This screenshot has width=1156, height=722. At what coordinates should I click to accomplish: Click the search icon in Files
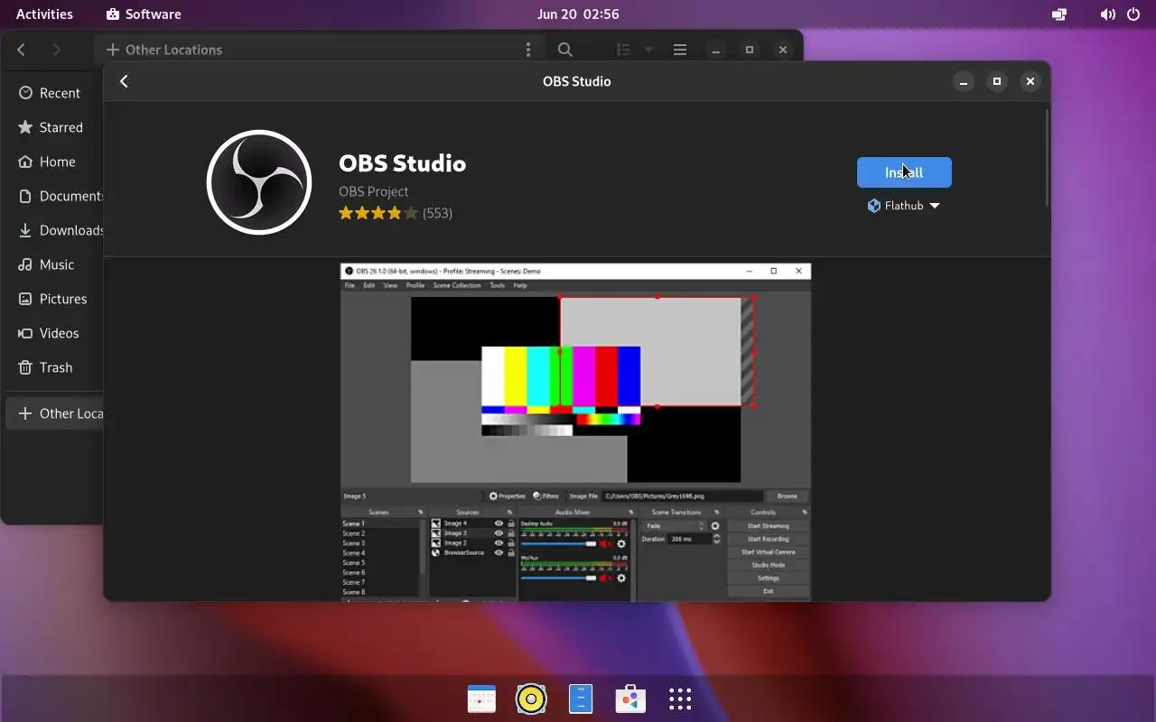coord(564,50)
